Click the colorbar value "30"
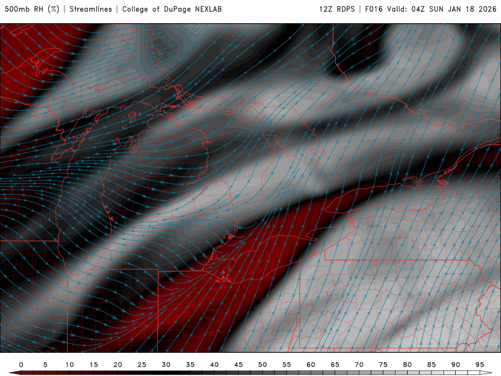 tap(166, 365)
